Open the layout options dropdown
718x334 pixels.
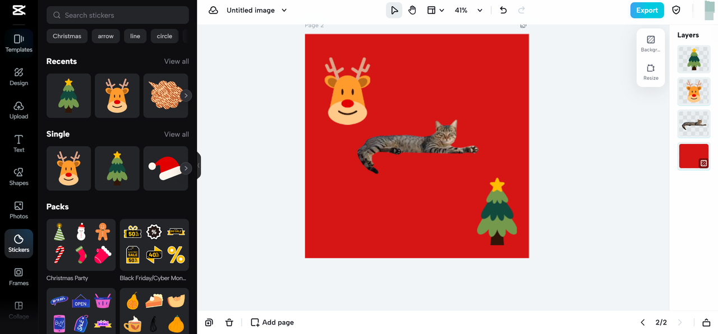435,10
